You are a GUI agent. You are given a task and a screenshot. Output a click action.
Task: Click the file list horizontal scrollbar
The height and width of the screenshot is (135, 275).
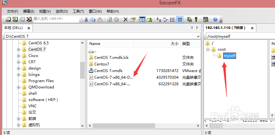(x=124, y=126)
